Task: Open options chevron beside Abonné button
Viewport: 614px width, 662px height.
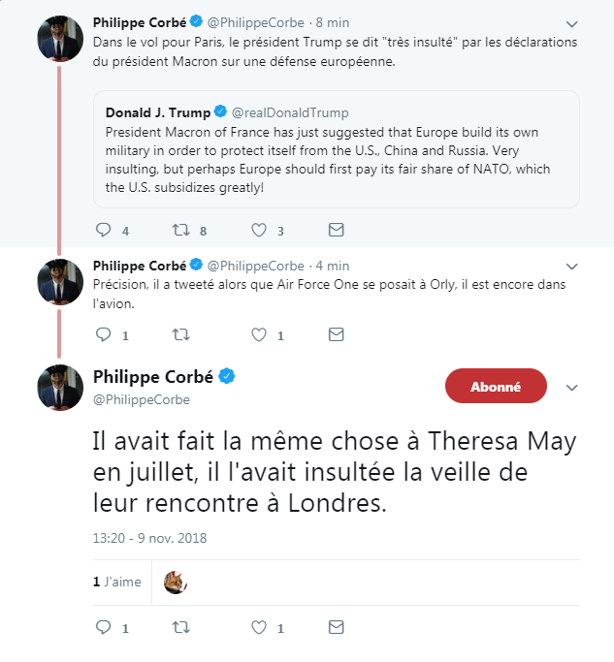Action: [571, 388]
